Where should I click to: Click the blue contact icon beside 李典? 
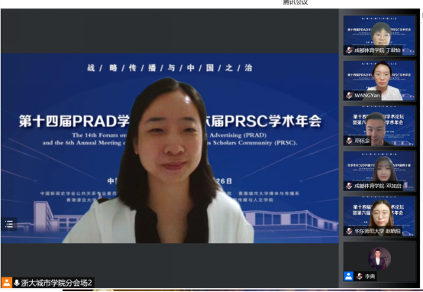click(x=348, y=276)
